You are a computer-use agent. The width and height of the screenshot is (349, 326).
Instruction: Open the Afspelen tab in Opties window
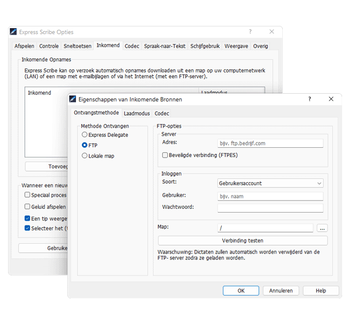24,46
